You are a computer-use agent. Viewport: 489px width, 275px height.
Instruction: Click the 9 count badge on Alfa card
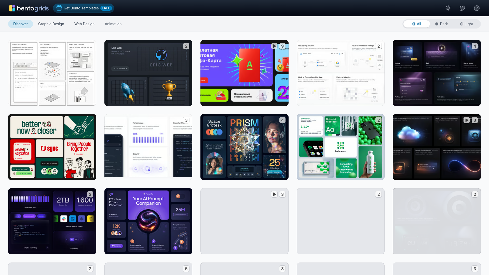pos(282,46)
